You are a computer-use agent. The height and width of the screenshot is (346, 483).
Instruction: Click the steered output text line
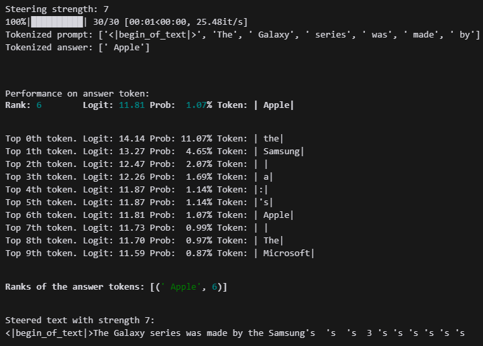coord(235,333)
